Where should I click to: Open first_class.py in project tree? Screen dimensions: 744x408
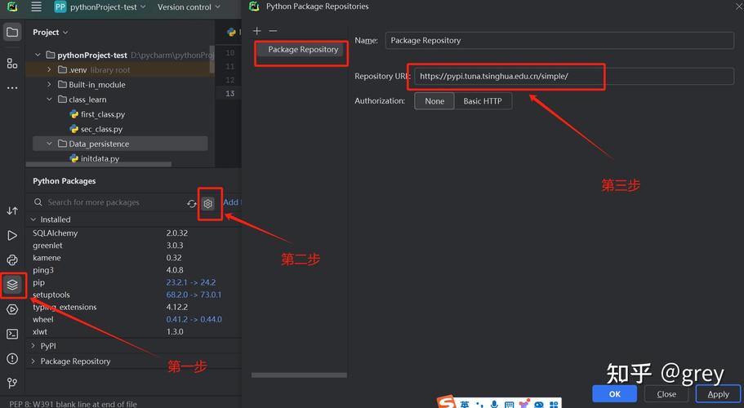(102, 114)
